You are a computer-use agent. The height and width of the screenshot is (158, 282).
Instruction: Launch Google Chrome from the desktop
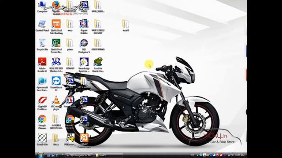(x=42, y=122)
